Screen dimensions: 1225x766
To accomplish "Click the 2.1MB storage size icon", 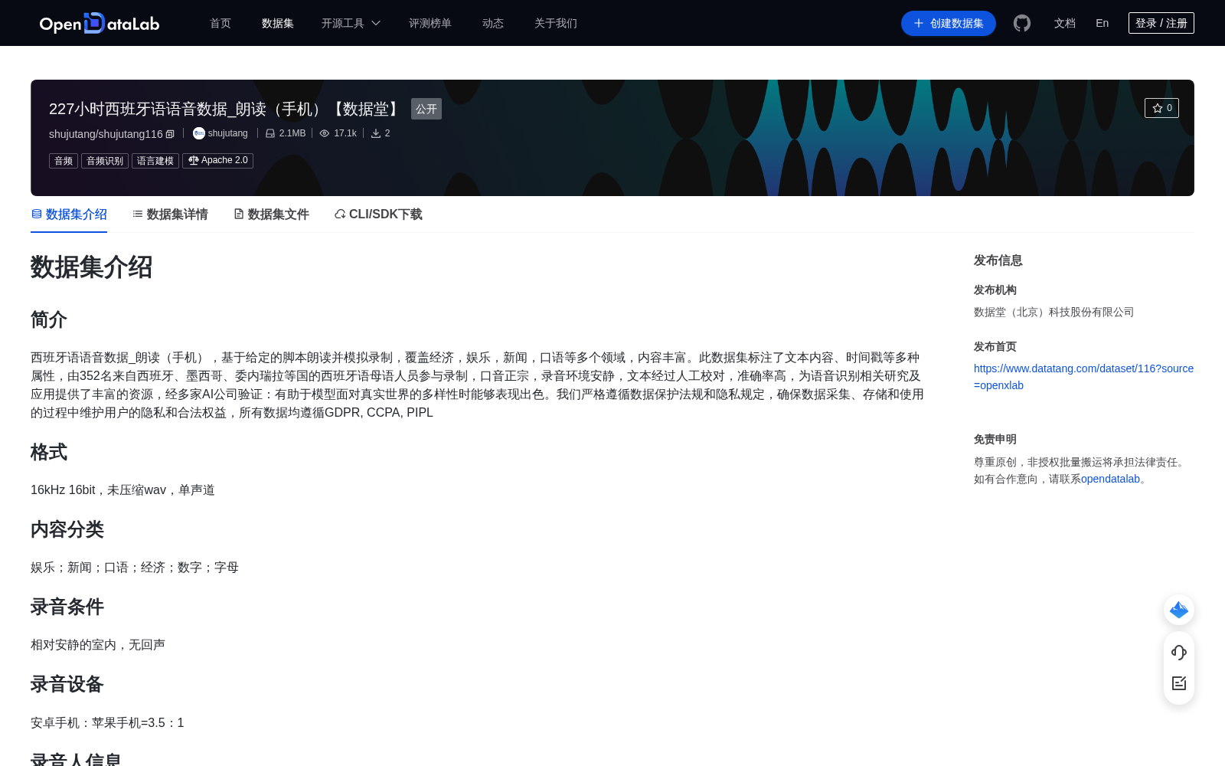I will [x=270, y=133].
